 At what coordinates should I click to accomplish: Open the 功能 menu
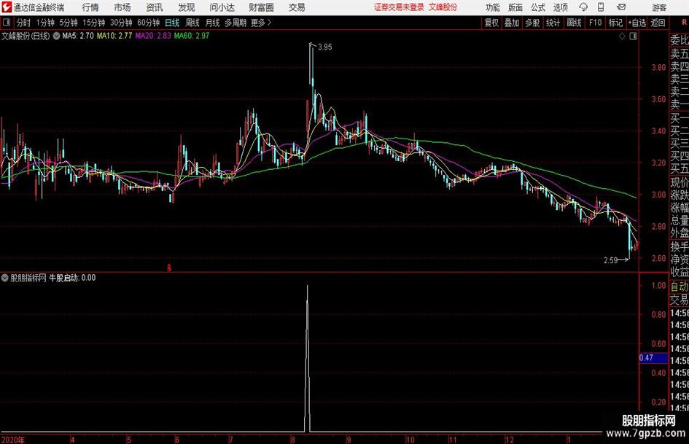493,7
